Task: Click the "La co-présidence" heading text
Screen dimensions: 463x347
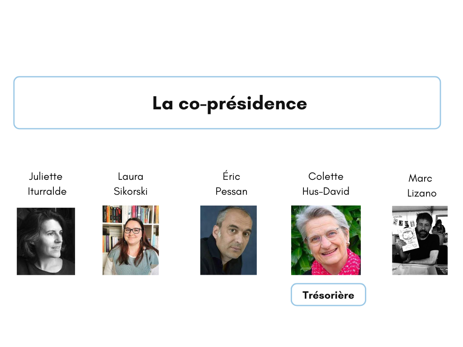Action: pyautogui.click(x=230, y=103)
